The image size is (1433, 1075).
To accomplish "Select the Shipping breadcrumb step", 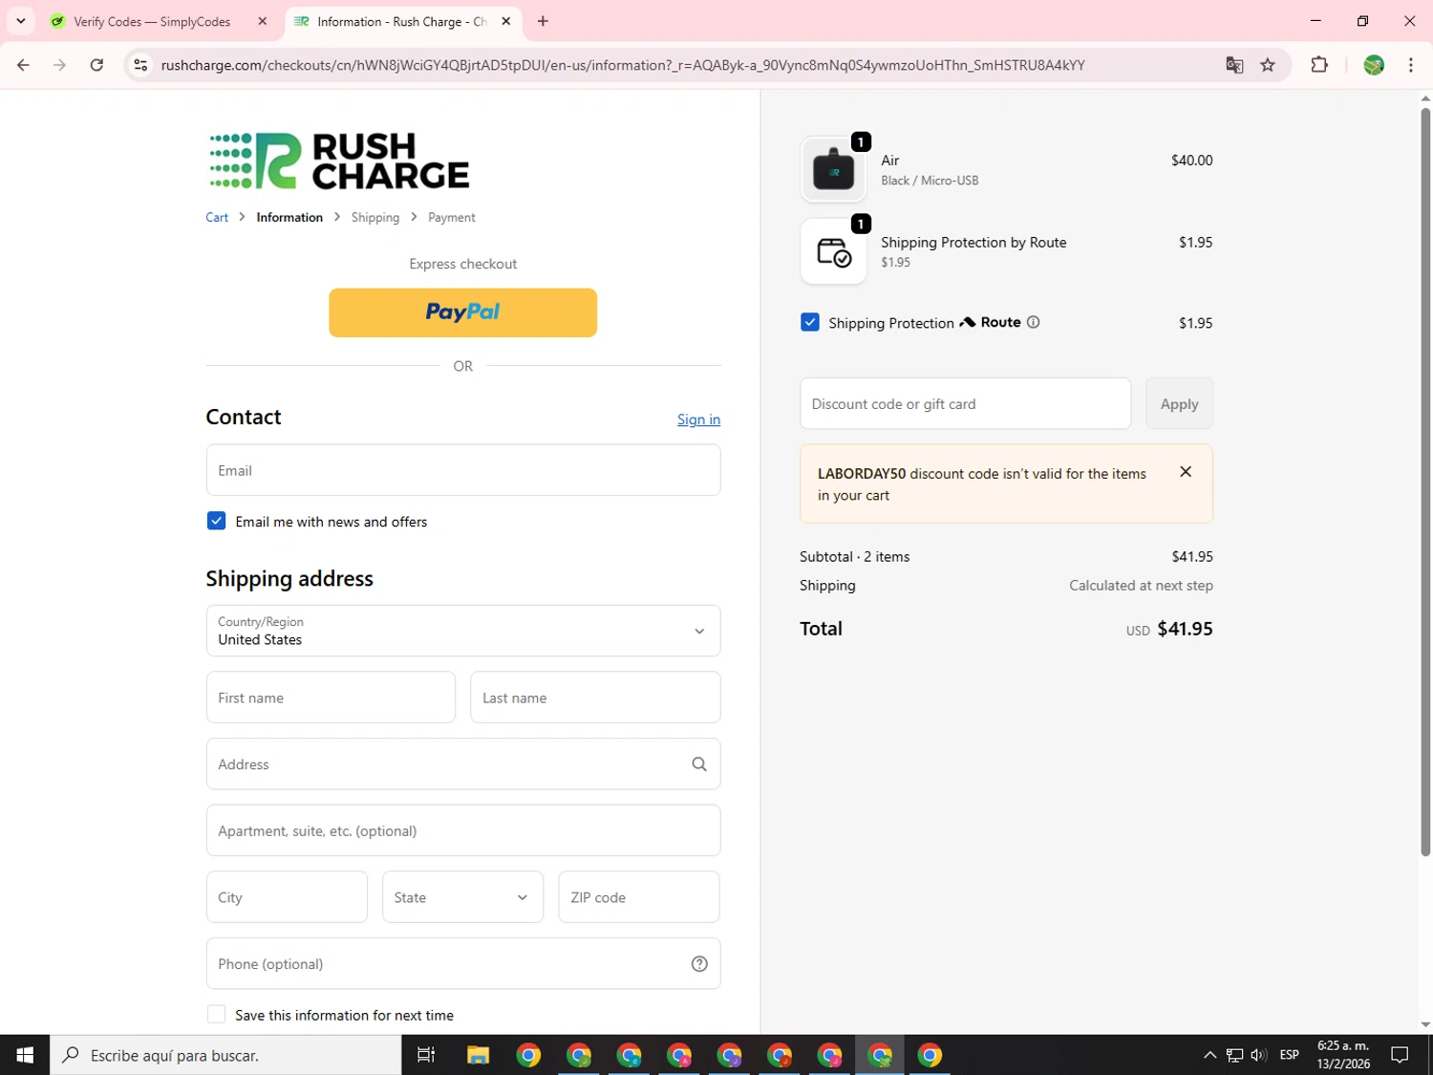I will tap(375, 218).
